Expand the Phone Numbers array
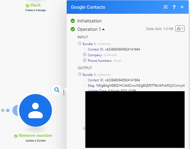Screen dimensions: 190x149 85,60
